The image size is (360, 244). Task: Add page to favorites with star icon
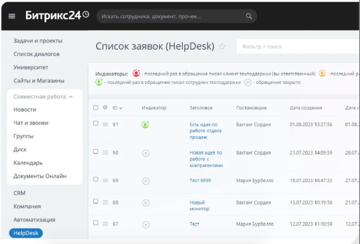(222, 46)
